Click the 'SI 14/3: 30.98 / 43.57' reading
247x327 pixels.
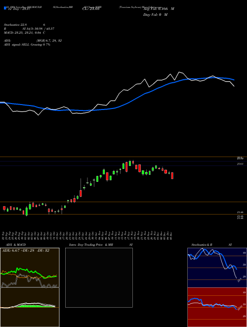pyautogui.click(x=39, y=29)
